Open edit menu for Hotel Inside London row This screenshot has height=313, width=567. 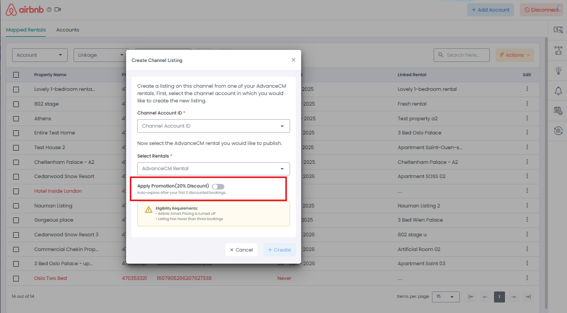[x=527, y=191]
